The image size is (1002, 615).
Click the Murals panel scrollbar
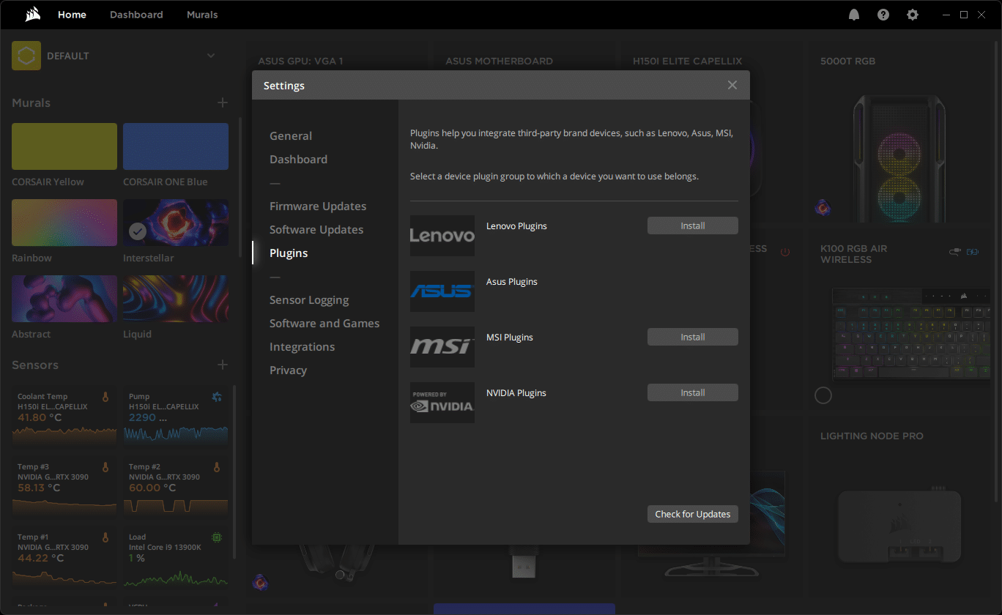click(x=240, y=187)
